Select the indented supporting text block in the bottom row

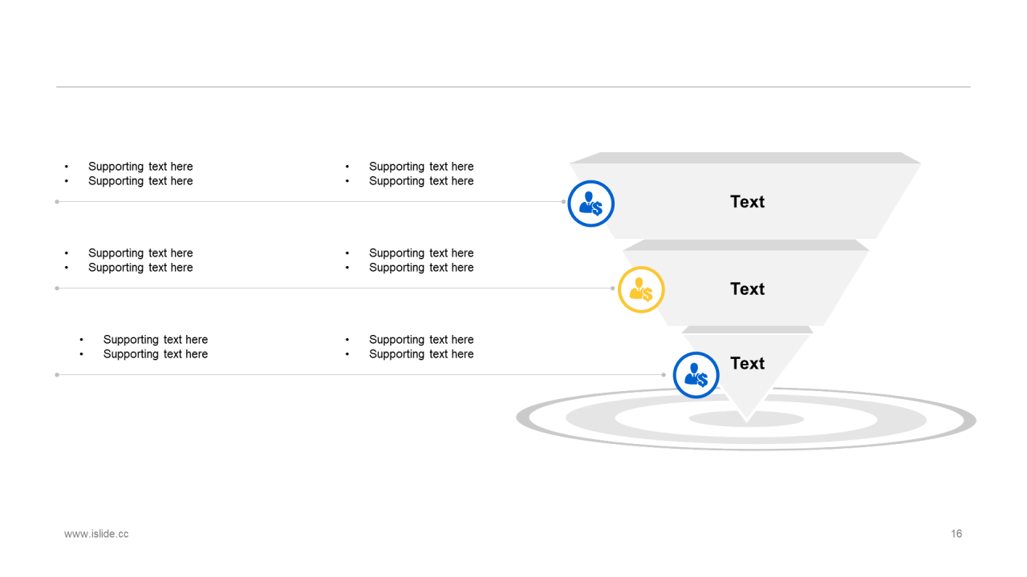click(144, 347)
